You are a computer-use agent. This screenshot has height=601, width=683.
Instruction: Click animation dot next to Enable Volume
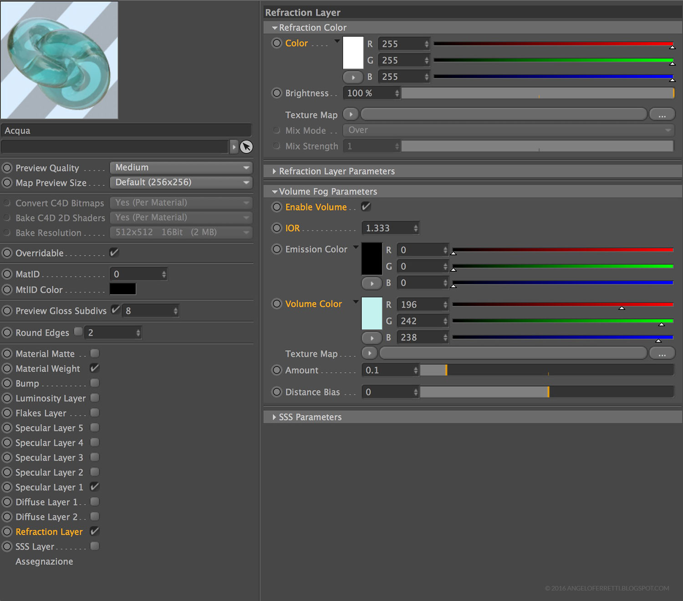(x=277, y=207)
